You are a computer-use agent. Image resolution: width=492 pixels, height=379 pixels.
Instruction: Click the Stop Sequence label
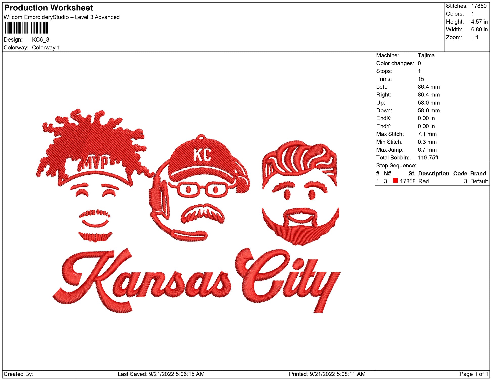[x=396, y=166]
